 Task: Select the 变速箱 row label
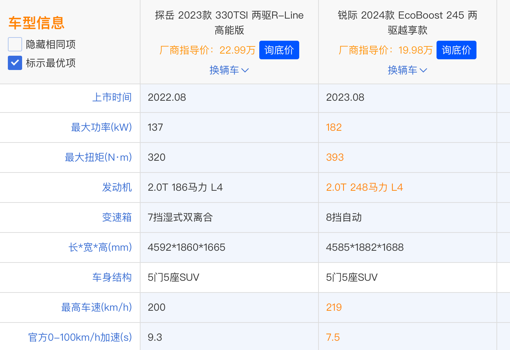click(117, 217)
